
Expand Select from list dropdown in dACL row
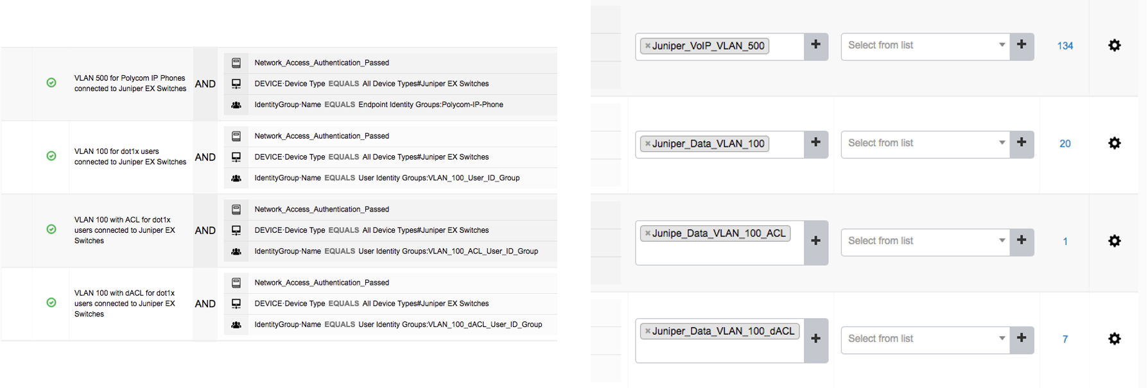[925, 339]
